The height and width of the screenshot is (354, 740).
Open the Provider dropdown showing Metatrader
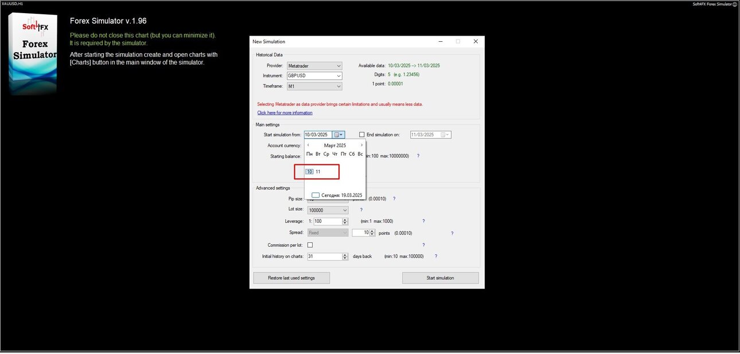[314, 66]
